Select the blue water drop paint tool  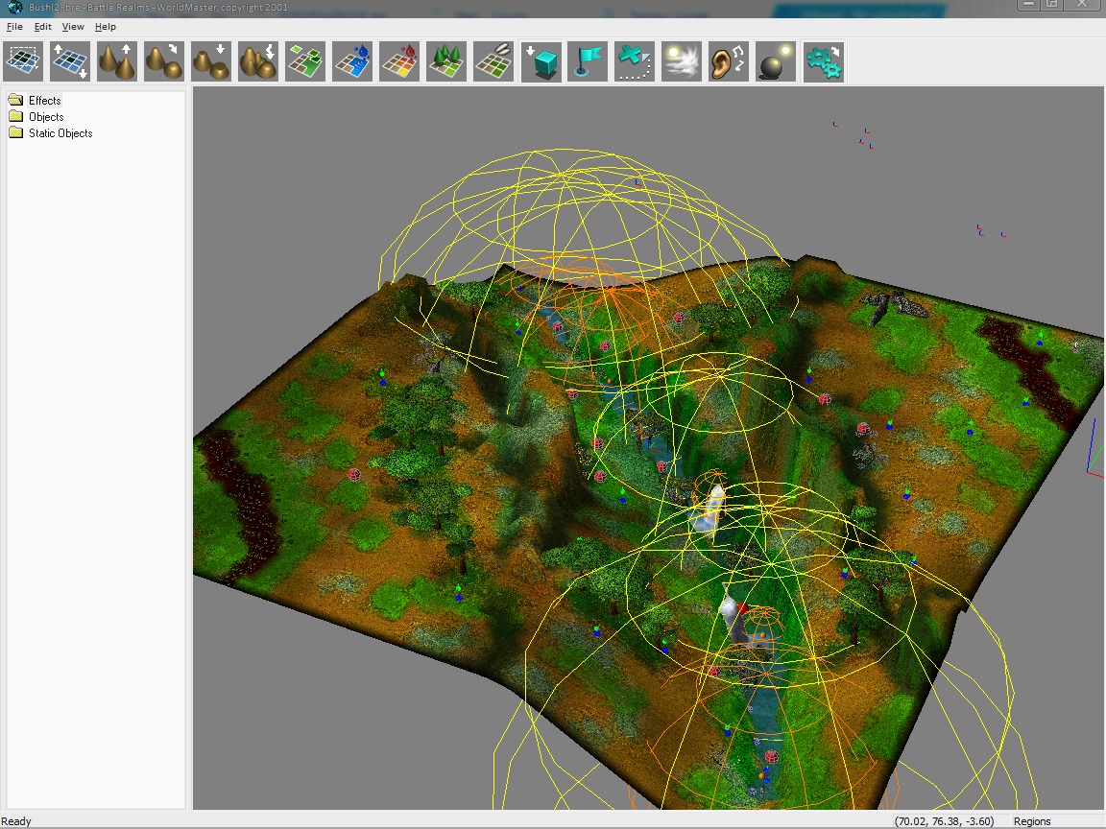click(352, 61)
